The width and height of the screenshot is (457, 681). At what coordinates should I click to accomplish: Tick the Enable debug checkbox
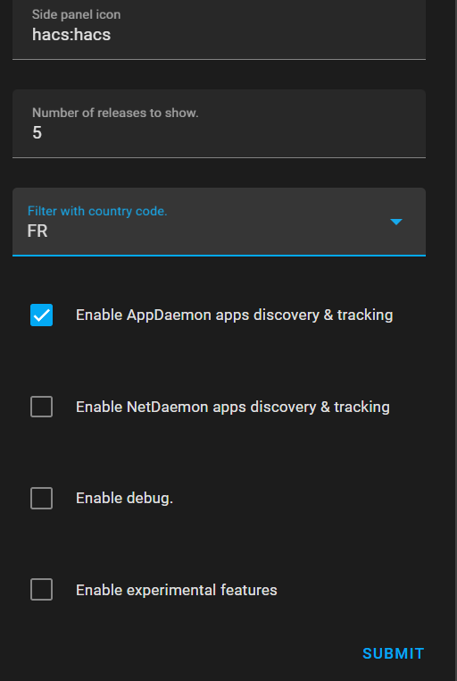tap(42, 498)
